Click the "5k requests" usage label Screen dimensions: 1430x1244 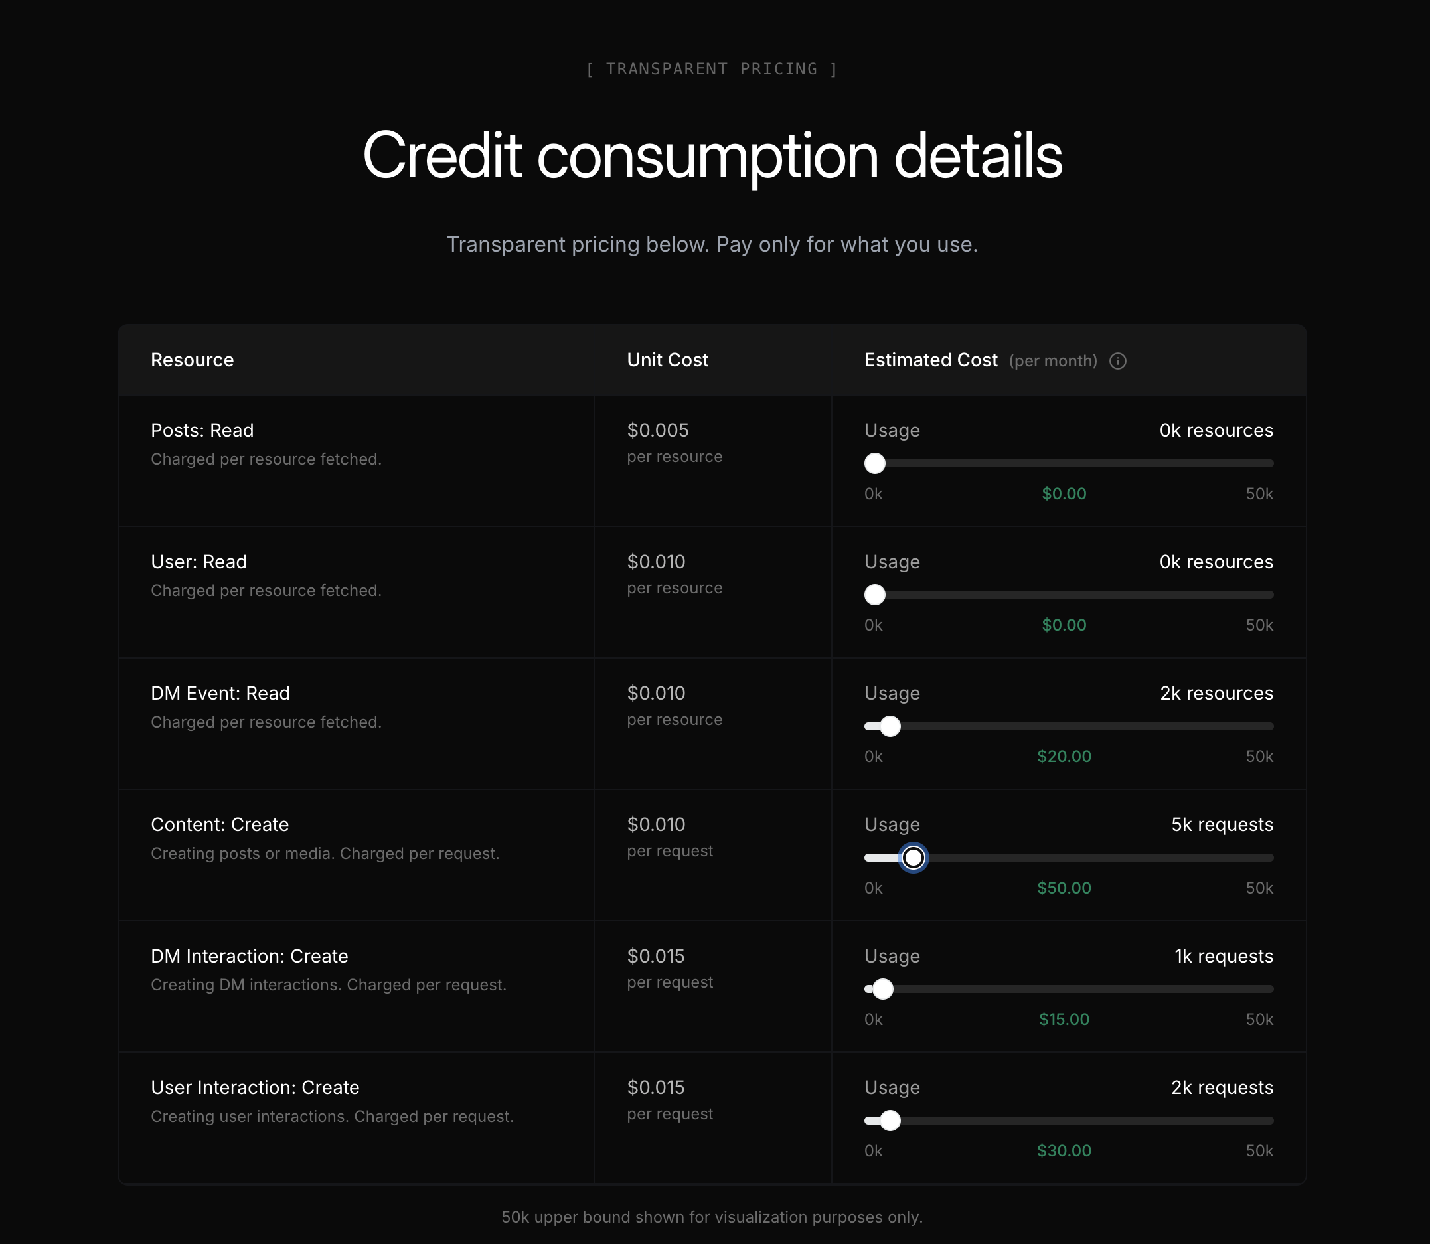(1222, 824)
